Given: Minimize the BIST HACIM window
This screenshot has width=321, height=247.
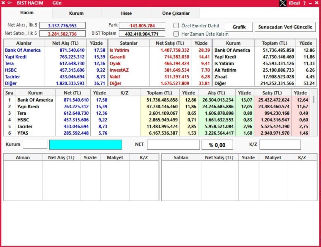Looking at the screenshot, I should [310, 4].
